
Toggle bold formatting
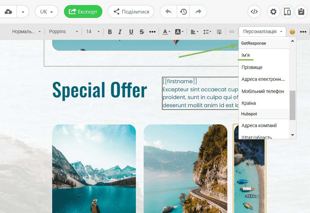pos(110,32)
